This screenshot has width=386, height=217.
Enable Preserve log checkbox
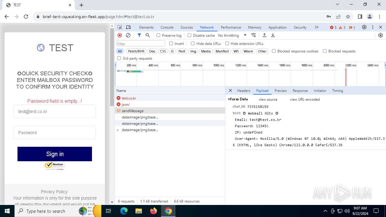pyautogui.click(x=158, y=35)
